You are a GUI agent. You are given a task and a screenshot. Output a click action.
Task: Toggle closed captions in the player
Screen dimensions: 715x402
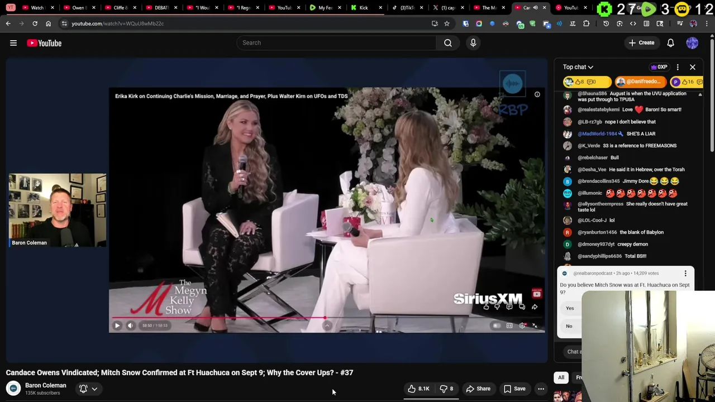pyautogui.click(x=509, y=326)
